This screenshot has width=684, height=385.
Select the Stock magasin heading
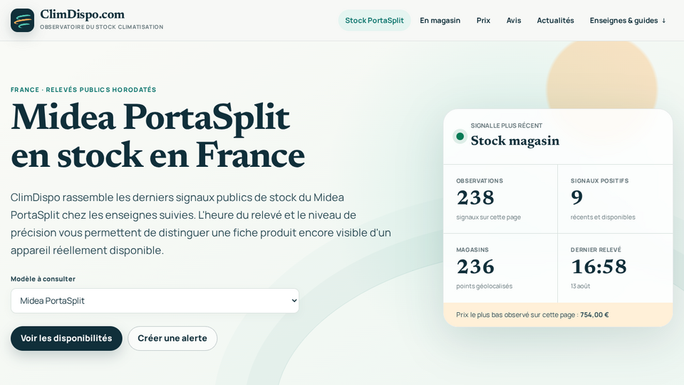514,140
